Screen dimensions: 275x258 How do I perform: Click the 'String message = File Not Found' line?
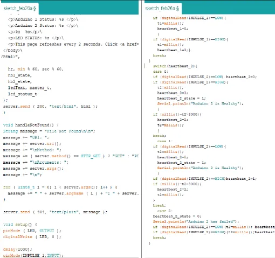[49, 131]
